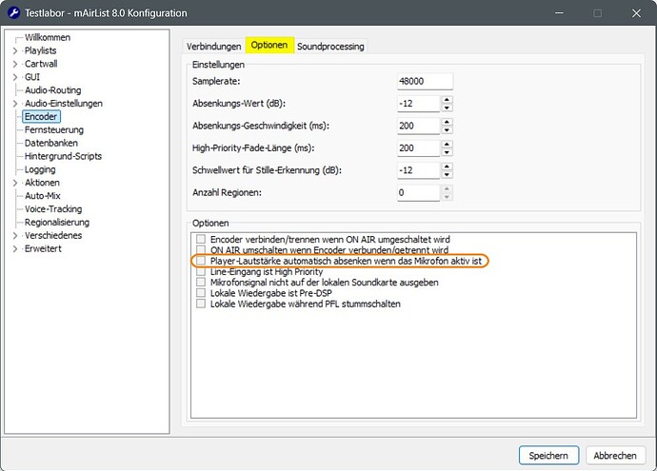Enable Encoder verbinden/trennen wenn ON AIR checkbox
The image size is (657, 471).
coord(201,239)
